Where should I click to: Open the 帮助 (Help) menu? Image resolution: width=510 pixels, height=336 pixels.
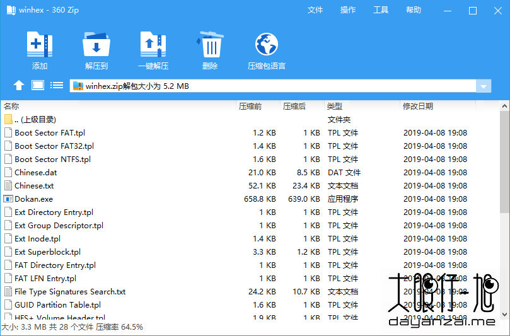pos(414,10)
